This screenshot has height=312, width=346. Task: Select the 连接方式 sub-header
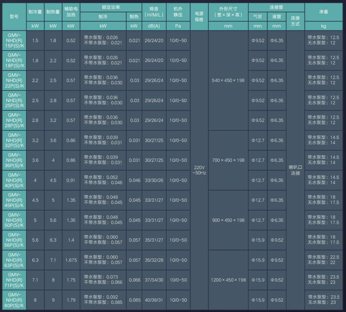[x=295, y=21]
